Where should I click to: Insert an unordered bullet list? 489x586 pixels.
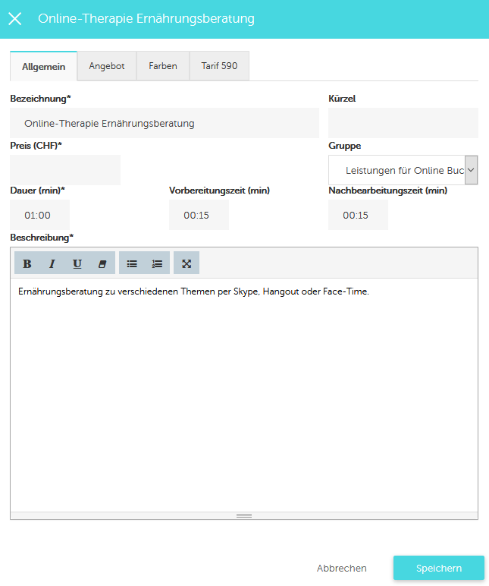132,263
